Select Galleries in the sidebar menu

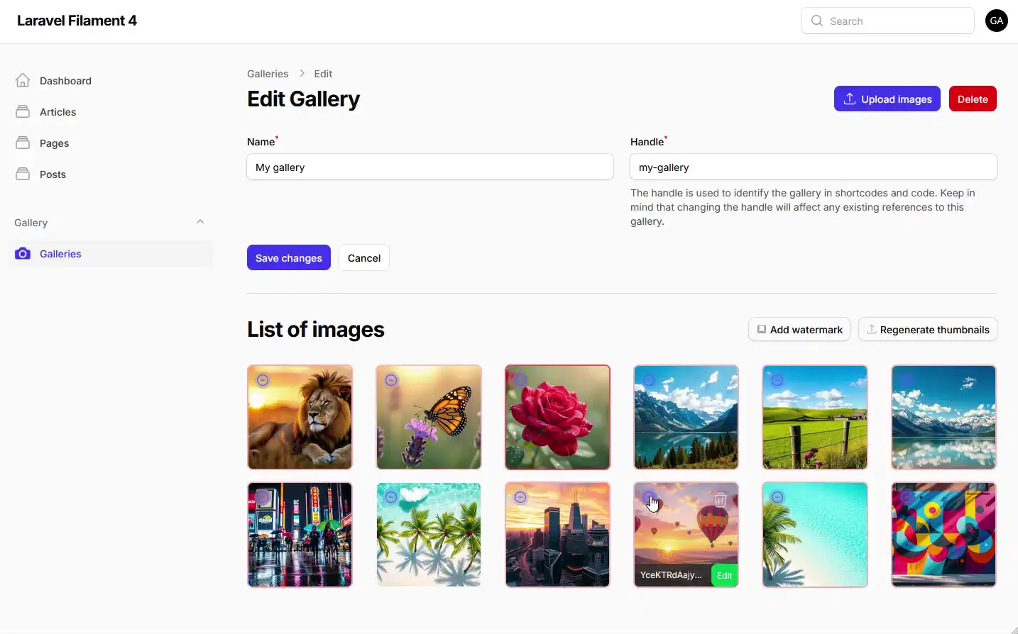pyautogui.click(x=60, y=253)
